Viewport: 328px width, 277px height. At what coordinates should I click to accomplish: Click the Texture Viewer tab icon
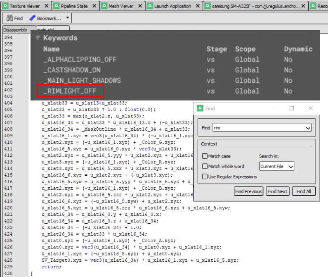pyautogui.click(x=5, y=6)
